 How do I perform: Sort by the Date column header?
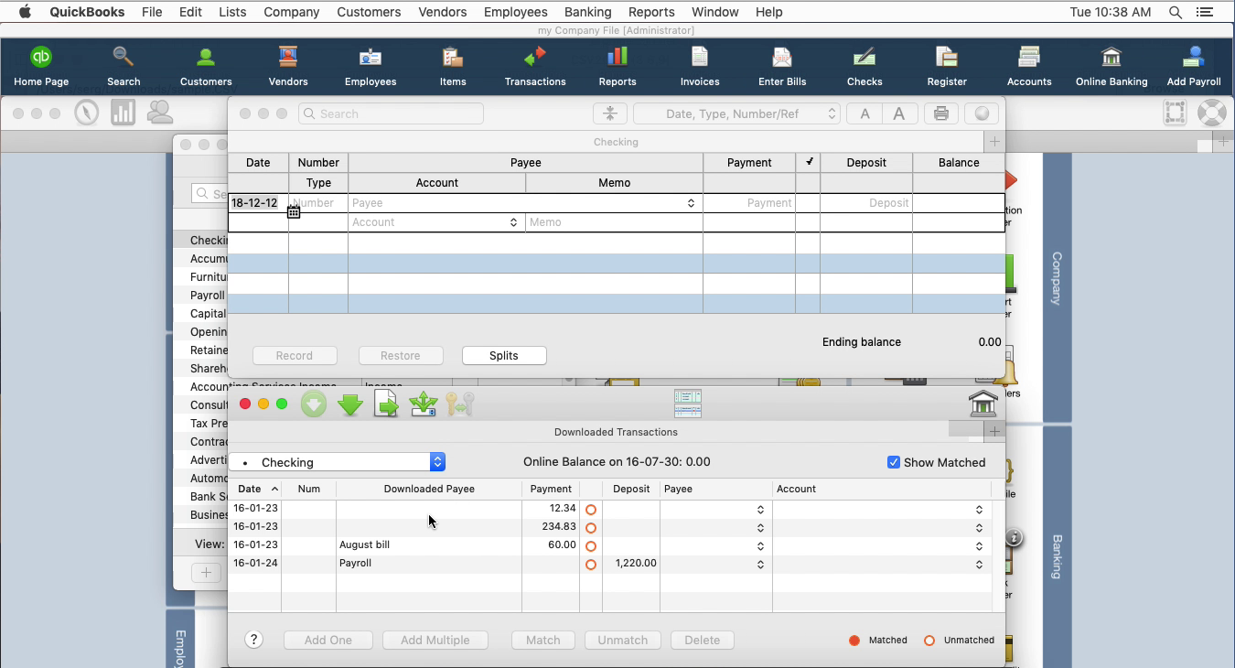(x=254, y=489)
